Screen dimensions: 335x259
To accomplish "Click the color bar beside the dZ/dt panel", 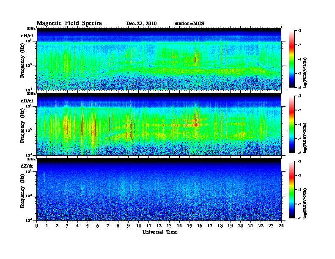I will tap(292, 189).
